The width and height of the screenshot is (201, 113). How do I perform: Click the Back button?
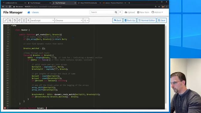117,20
